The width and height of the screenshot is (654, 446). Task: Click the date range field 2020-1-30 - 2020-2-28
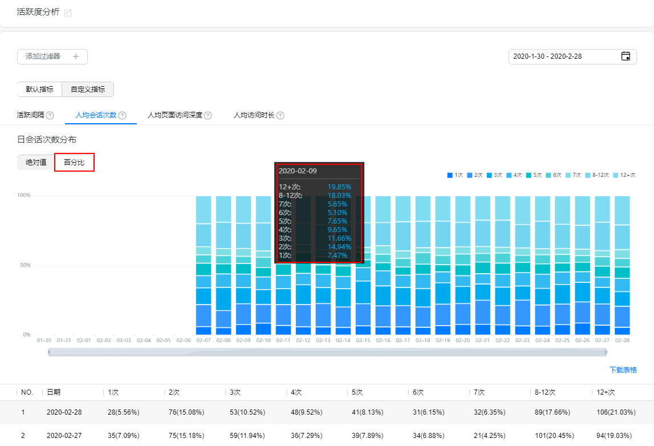pyautogui.click(x=572, y=56)
